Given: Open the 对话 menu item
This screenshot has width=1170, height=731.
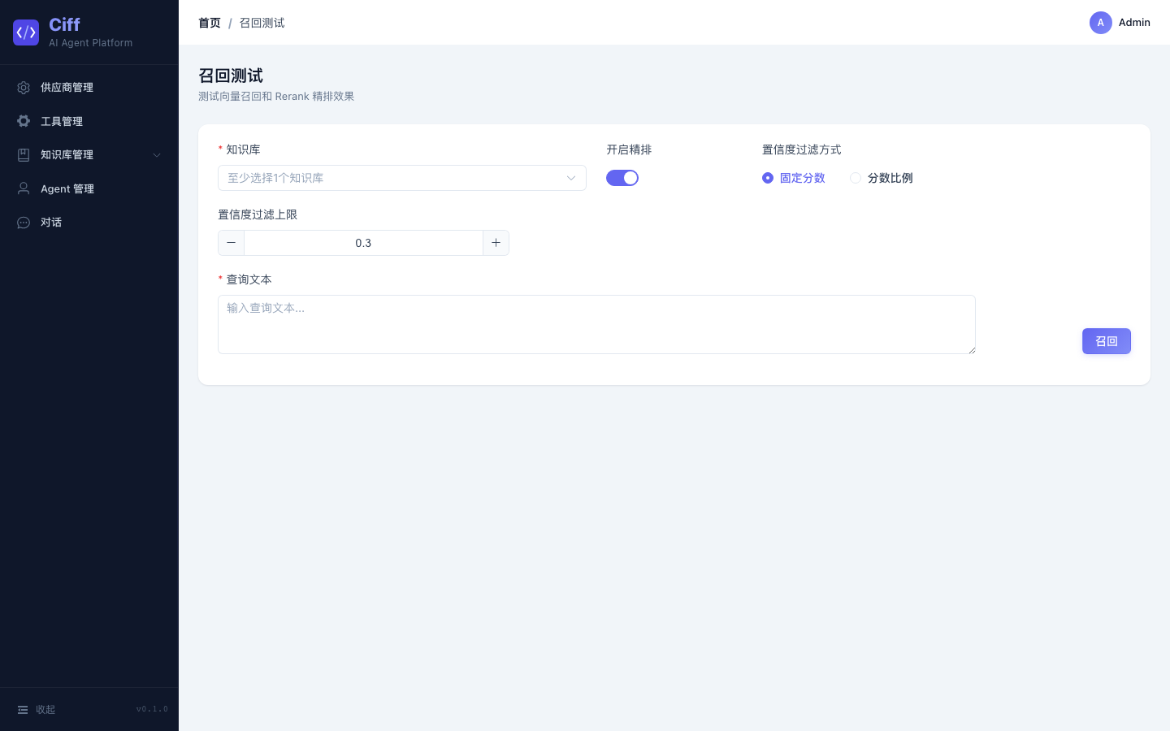Looking at the screenshot, I should (89, 223).
